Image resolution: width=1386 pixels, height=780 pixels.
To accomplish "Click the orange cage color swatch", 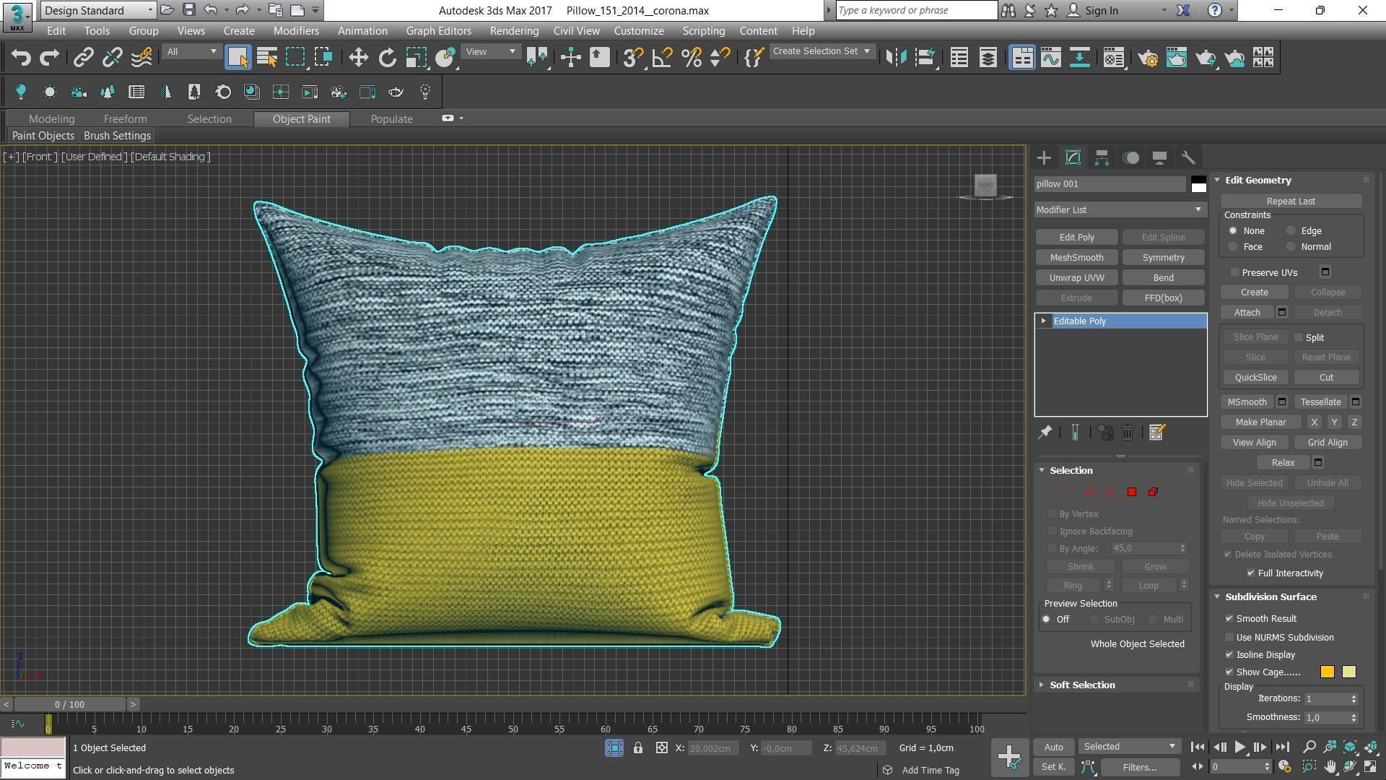I will [1327, 672].
